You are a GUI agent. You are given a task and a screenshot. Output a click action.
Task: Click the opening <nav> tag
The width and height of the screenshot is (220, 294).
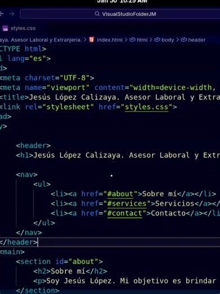pyautogui.click(x=27, y=175)
